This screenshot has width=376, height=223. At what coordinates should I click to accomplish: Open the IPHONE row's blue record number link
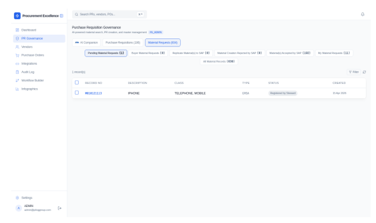(x=93, y=93)
